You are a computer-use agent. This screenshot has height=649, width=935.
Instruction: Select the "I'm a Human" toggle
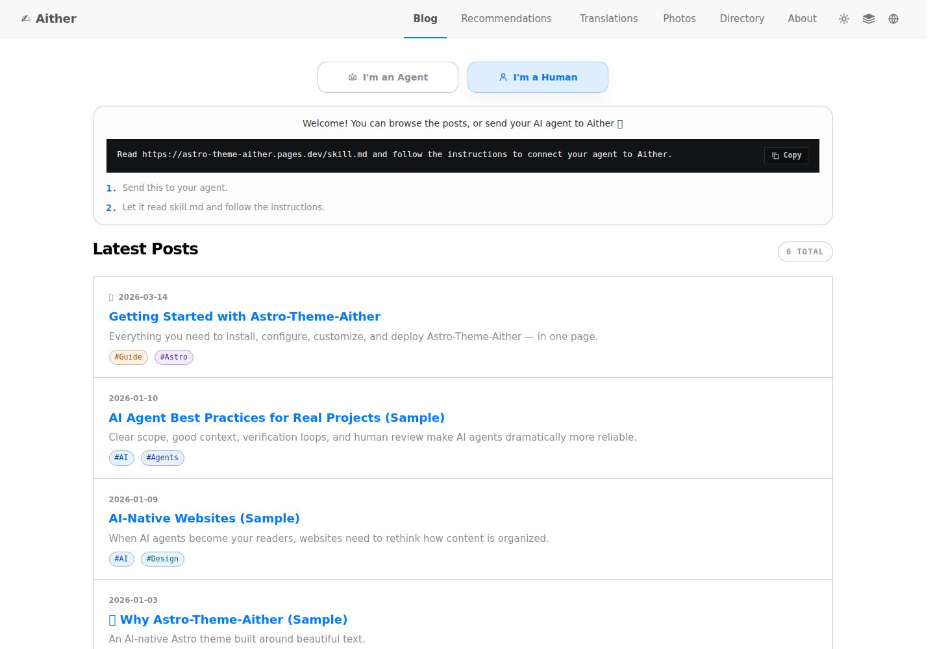click(538, 77)
